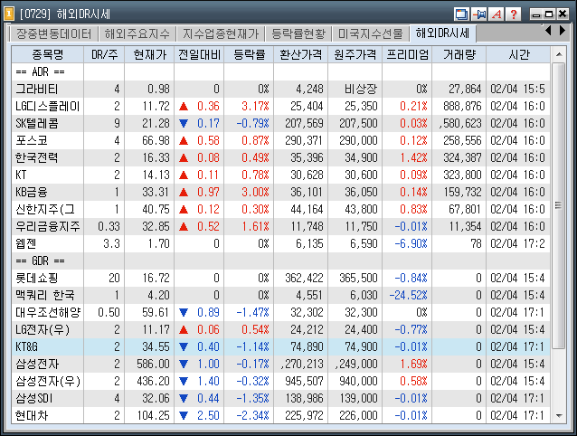Select the 웹젠 stock name
This screenshot has width=577, height=436.
point(25,244)
